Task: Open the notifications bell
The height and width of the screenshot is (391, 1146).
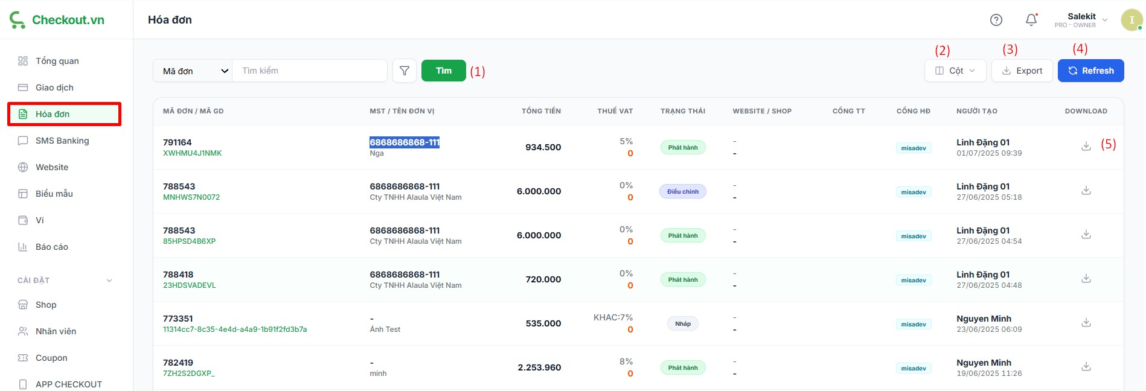Action: click(x=1031, y=20)
